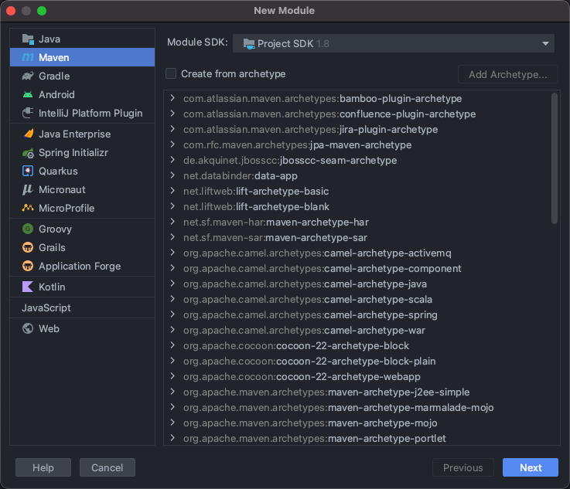Click the Next button
The width and height of the screenshot is (570, 489).
click(531, 467)
